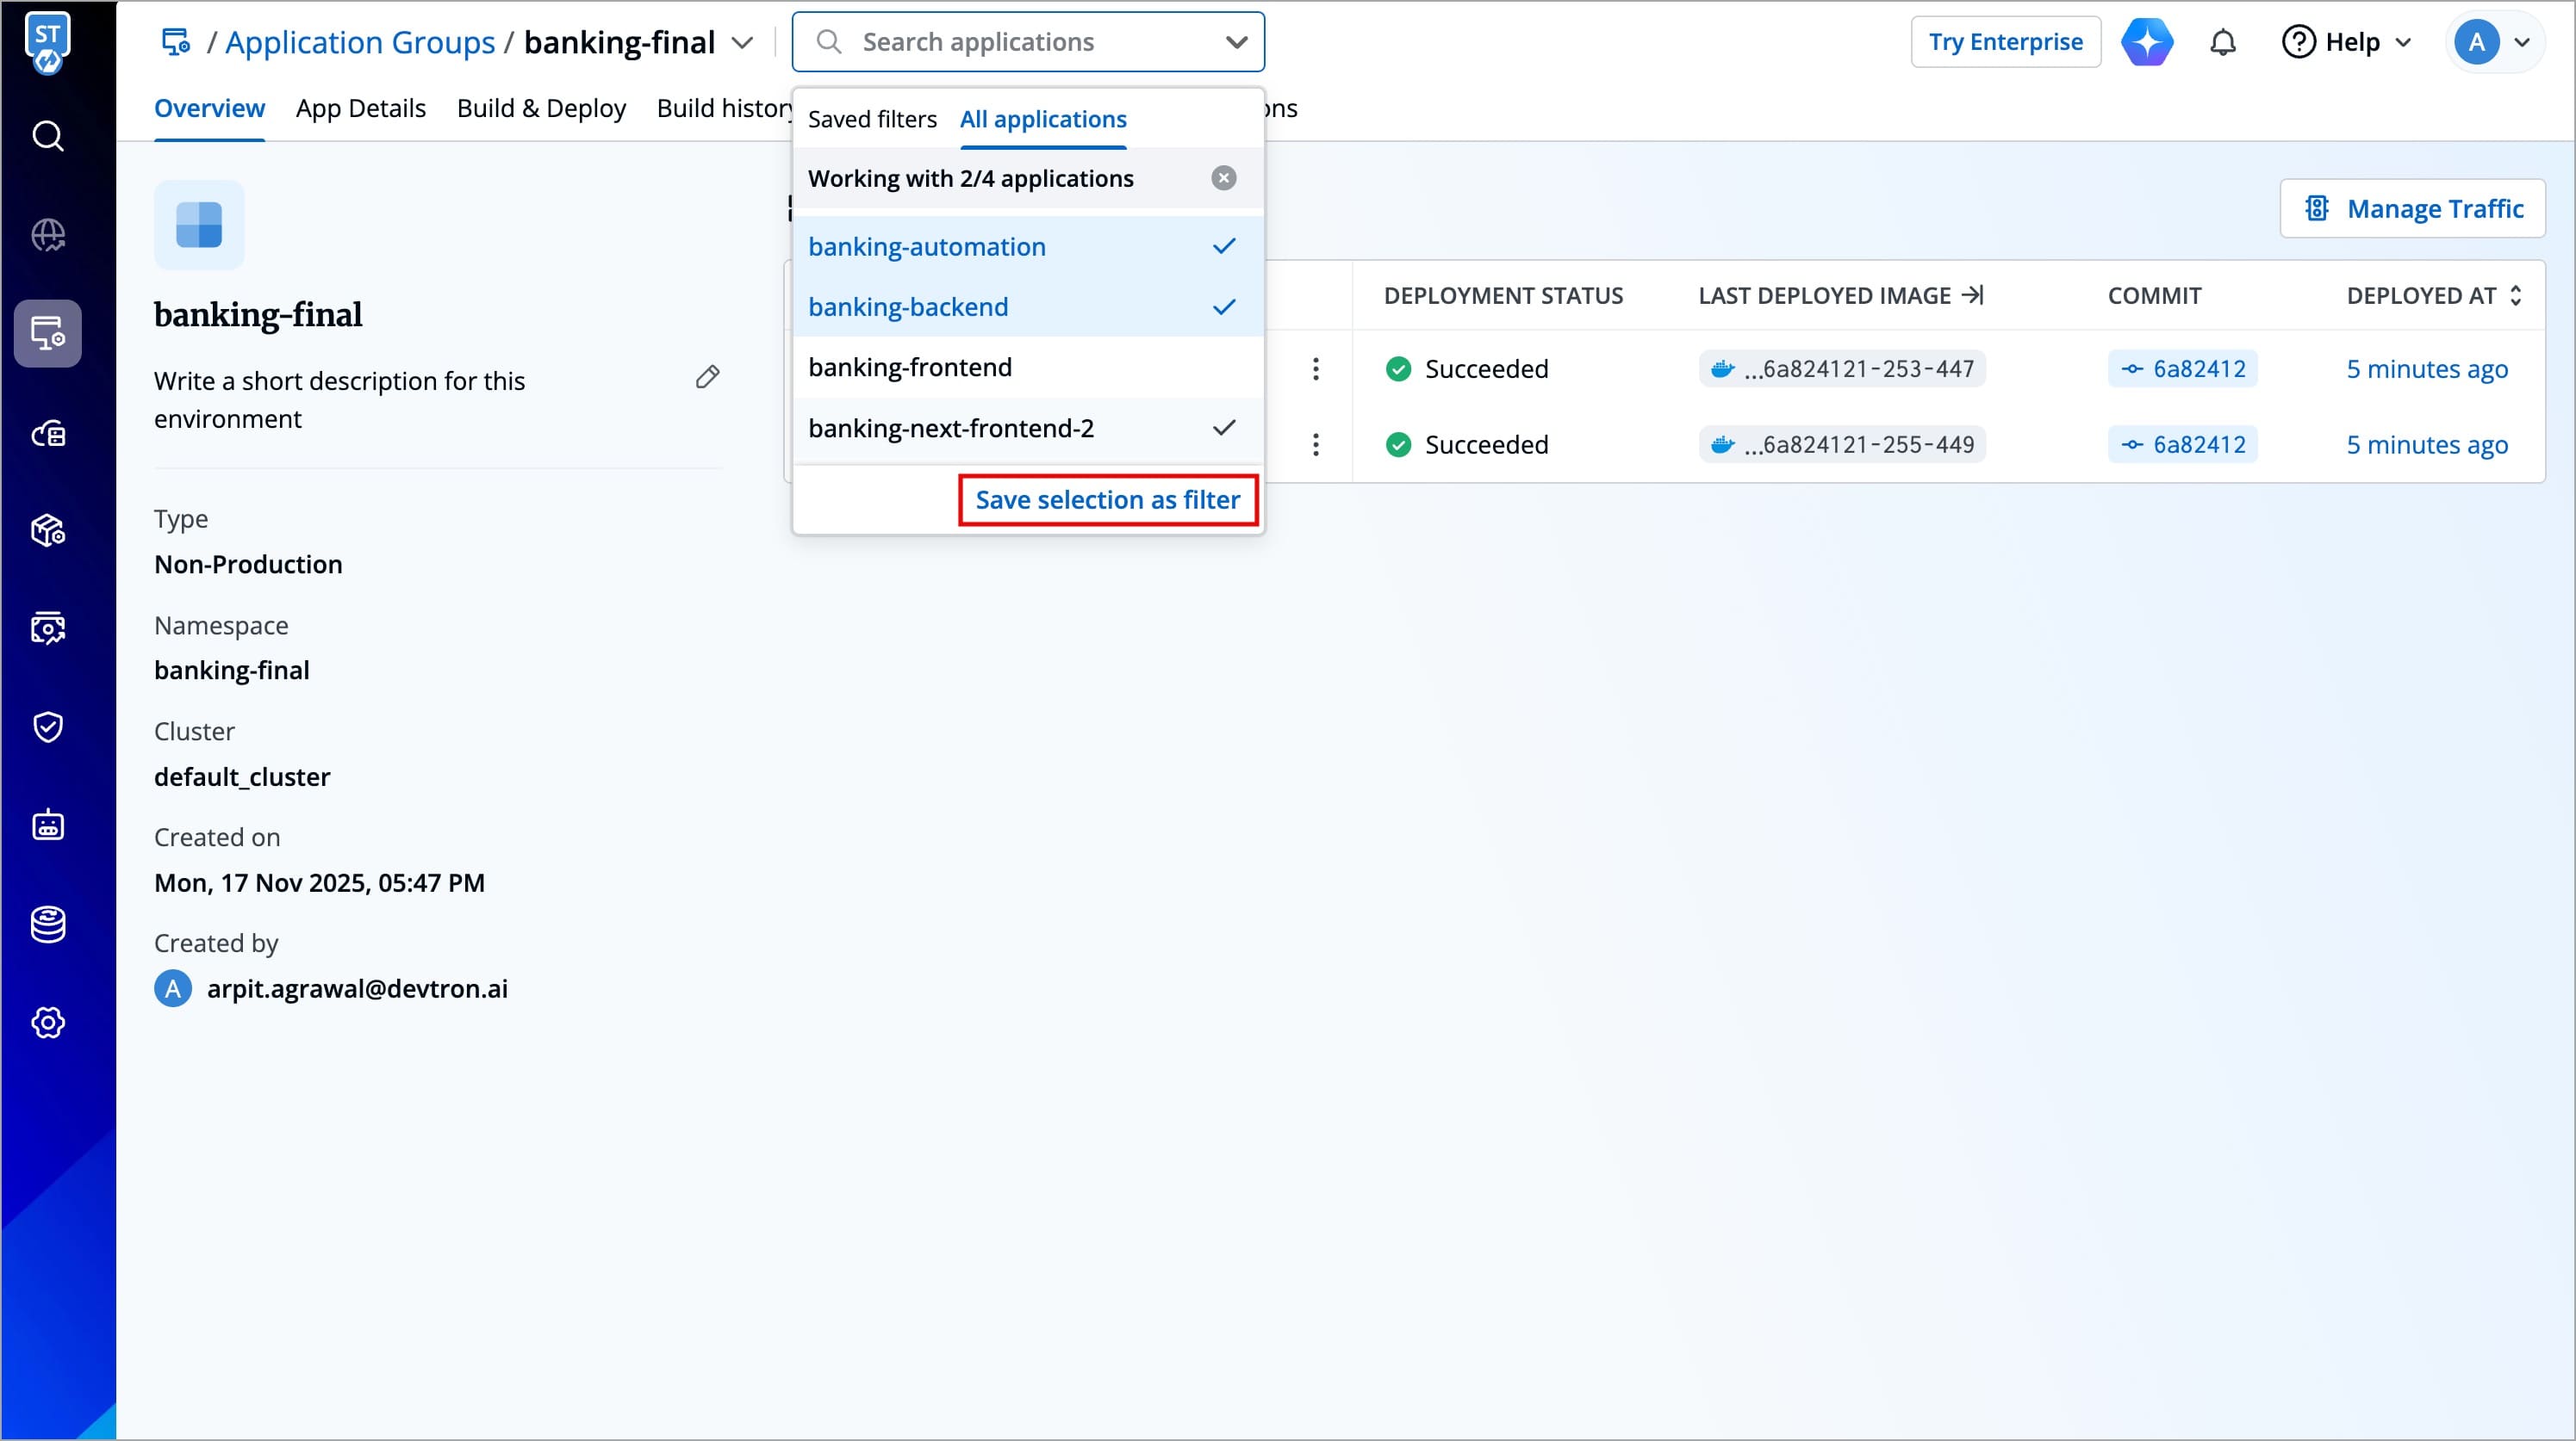Open the Build & Deploy tab
2576x1441 pixels.
541,108
